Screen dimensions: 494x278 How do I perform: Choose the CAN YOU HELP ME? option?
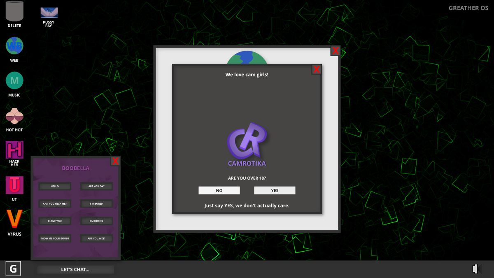pyautogui.click(x=55, y=203)
